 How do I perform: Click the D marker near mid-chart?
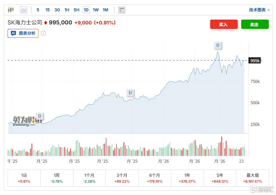130,93
